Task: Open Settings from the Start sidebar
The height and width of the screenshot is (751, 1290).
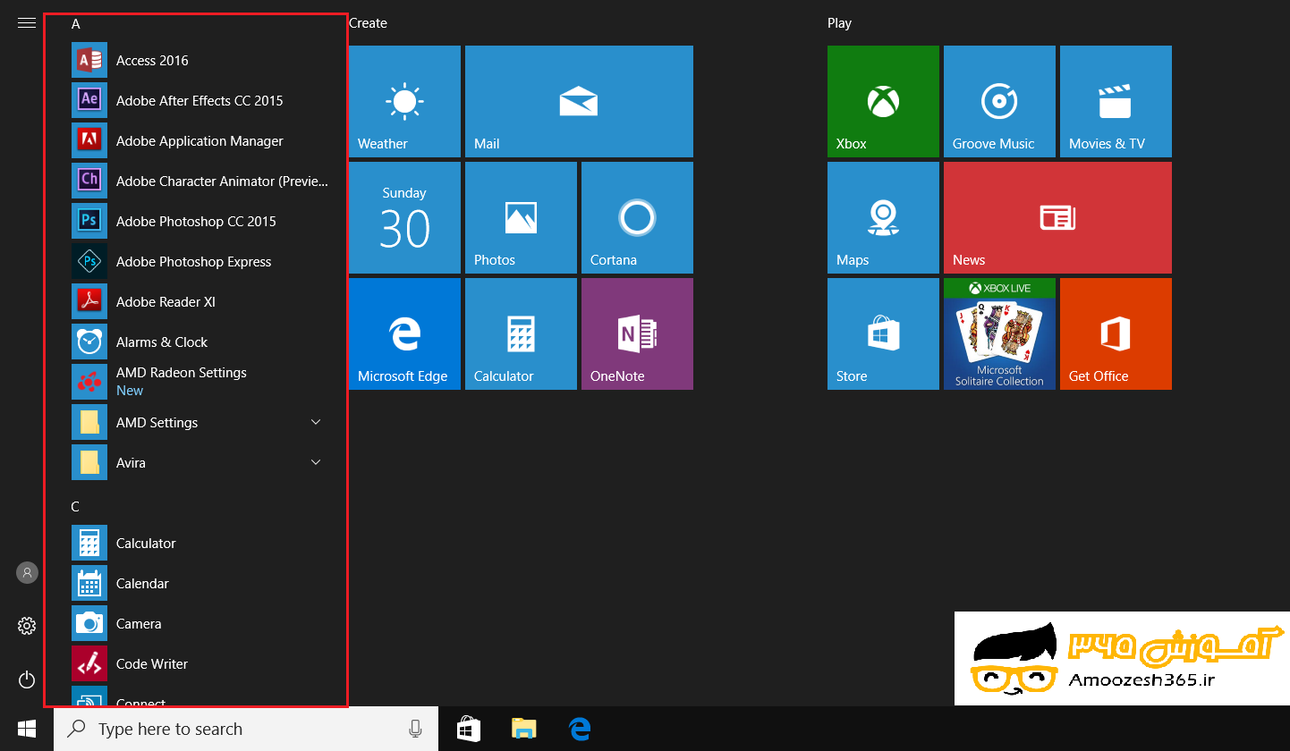Action: 27,627
